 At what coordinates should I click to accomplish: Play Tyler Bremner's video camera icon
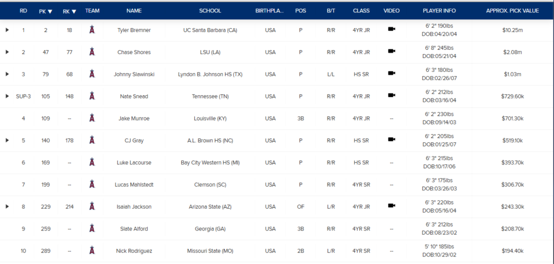tap(392, 29)
